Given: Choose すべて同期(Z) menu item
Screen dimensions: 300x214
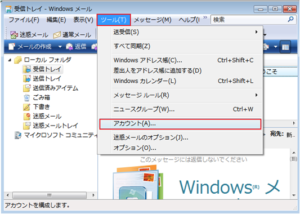Looking at the screenshot, I should pyautogui.click(x=180, y=46).
